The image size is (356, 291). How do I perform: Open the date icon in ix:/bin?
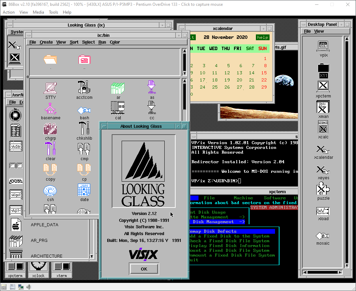84,190
